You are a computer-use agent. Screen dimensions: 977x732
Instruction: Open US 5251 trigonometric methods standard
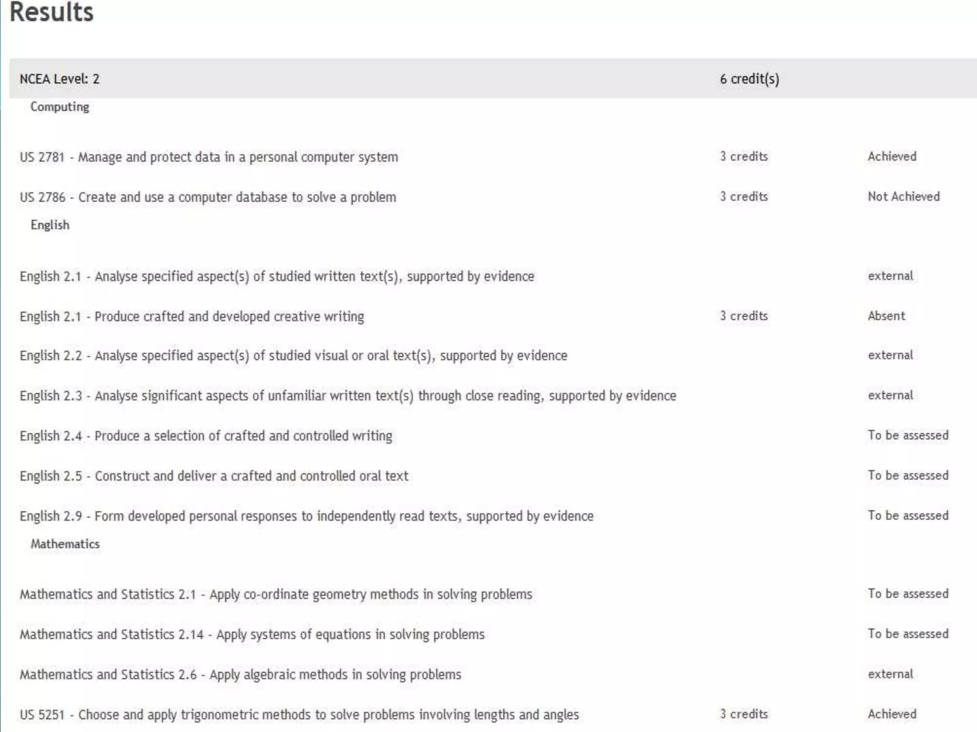coord(299,714)
